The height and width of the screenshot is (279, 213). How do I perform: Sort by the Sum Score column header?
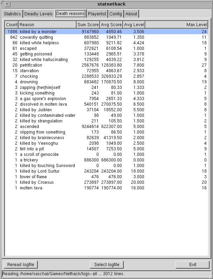click(88, 25)
